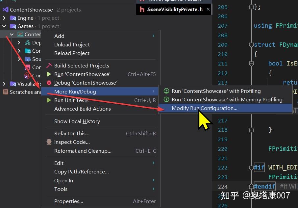Click the Run with Profiling clock icon
This screenshot has height=208, width=298.
click(166, 91)
